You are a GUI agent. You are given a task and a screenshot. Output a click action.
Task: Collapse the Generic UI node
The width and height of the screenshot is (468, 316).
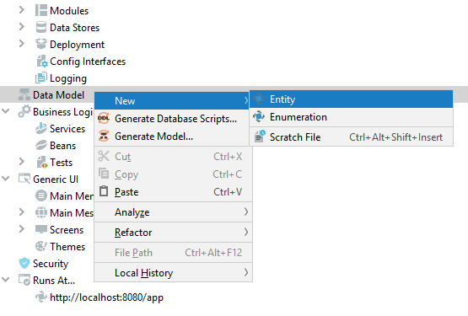click(x=5, y=179)
